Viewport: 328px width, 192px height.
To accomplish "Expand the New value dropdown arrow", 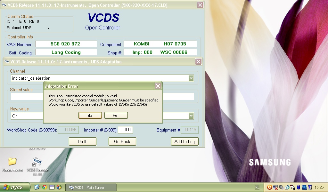I will click(191, 116).
